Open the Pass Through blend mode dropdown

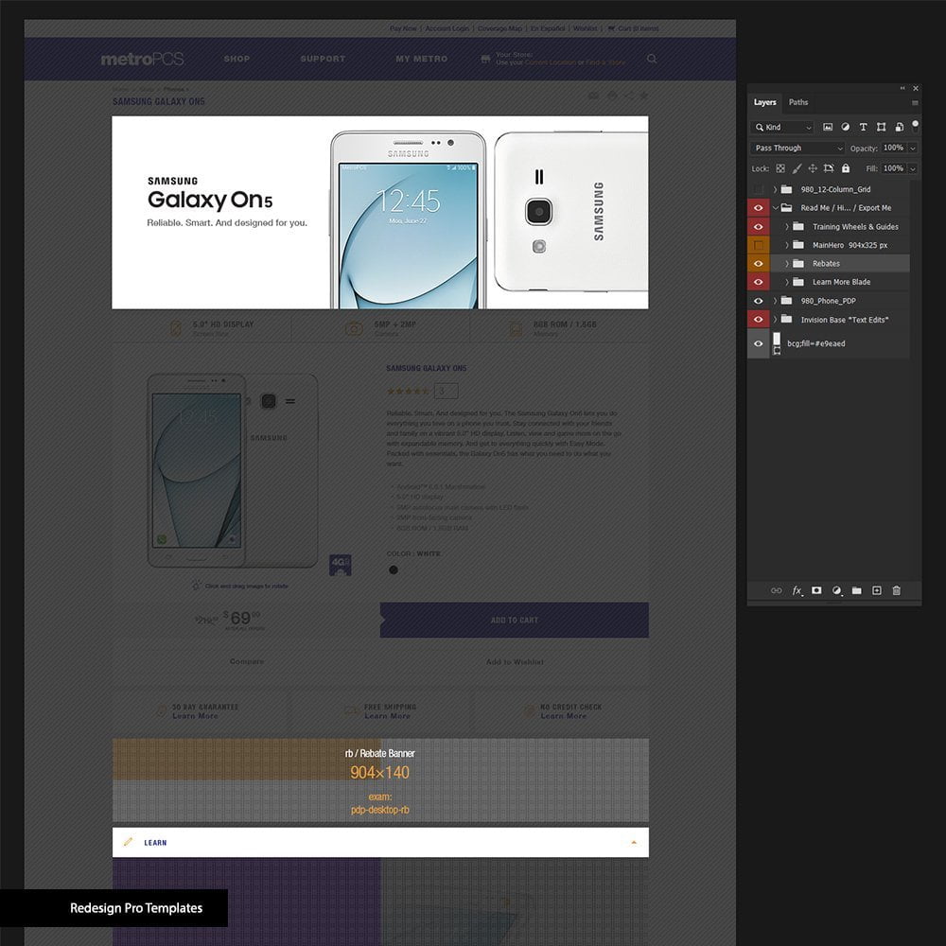point(797,148)
